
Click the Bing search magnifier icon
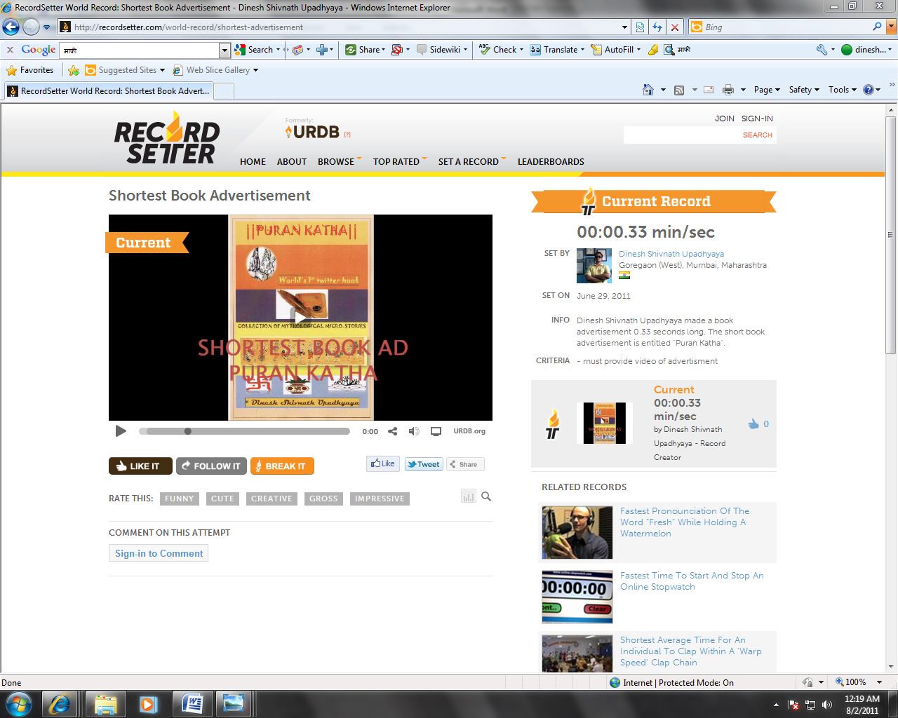tap(877, 27)
